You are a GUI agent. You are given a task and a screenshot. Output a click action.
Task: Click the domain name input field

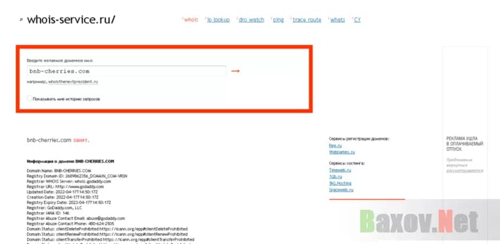(x=126, y=71)
